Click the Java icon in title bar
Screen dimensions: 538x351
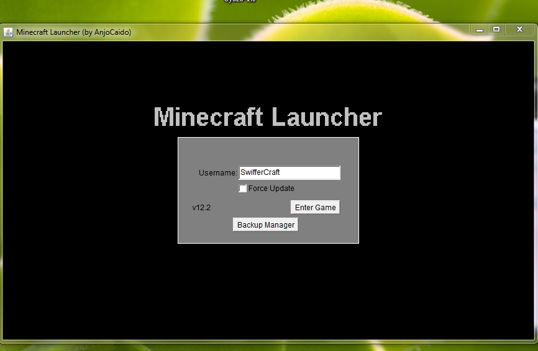pos(8,32)
